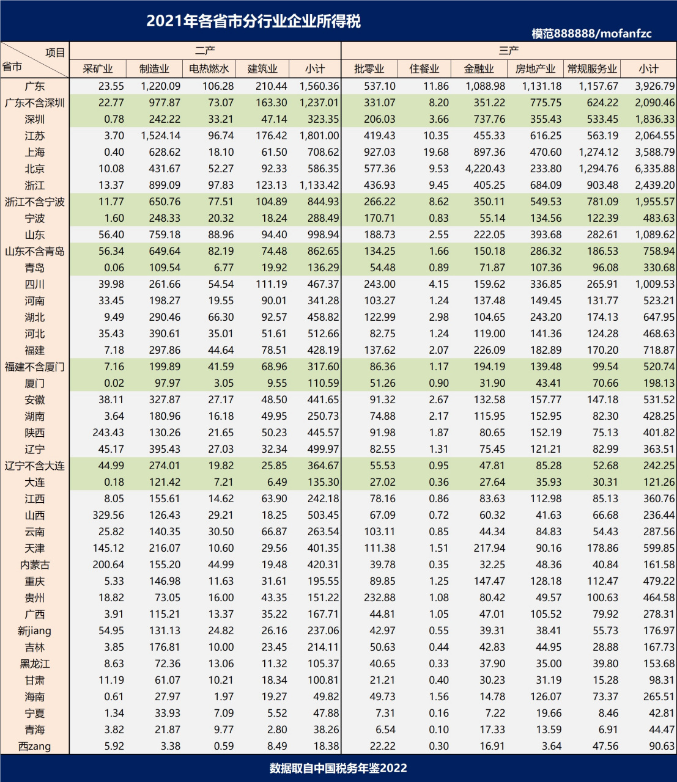
Task: Click Guangdong manufacturing value '1,220.09'
Action: [160, 86]
